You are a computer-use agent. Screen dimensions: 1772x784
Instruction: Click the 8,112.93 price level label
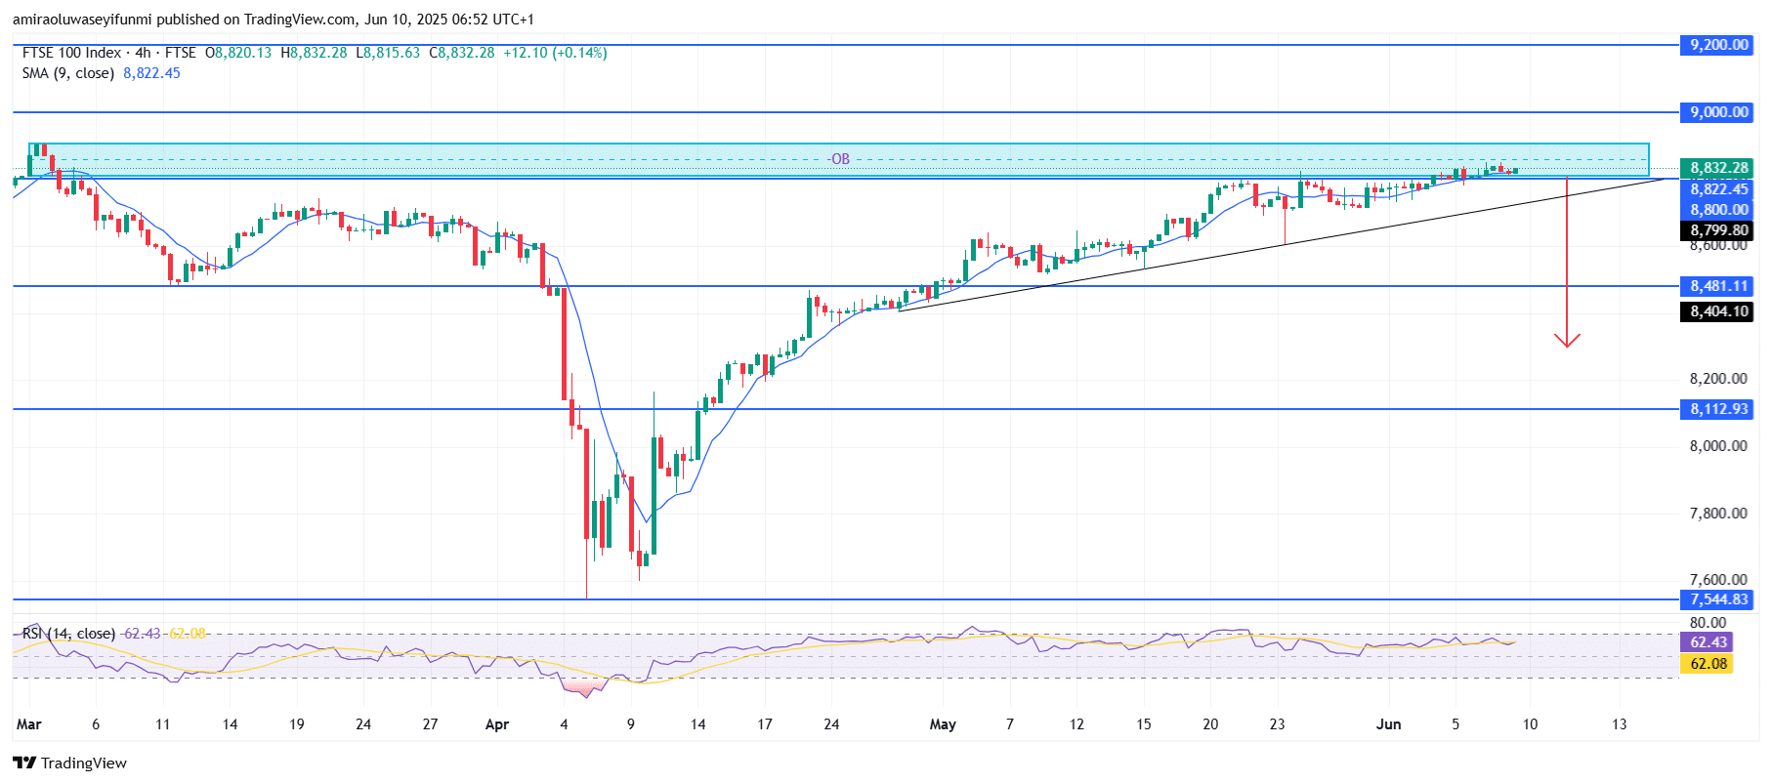pos(1718,409)
